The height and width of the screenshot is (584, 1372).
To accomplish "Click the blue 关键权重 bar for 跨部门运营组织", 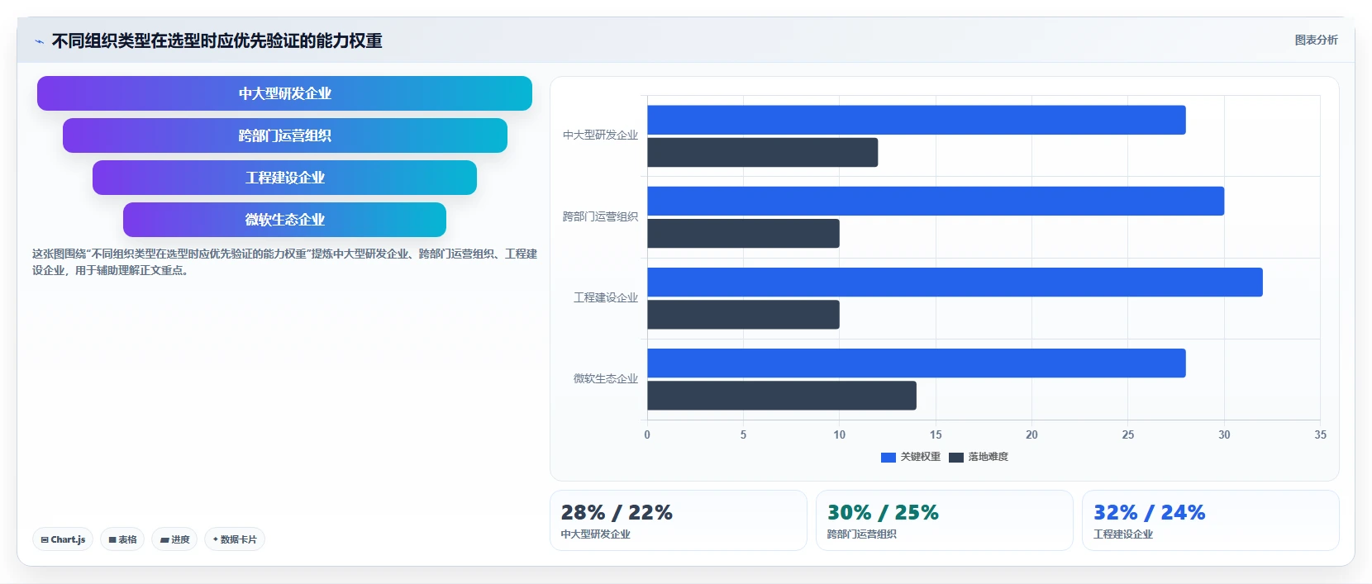I will (x=936, y=201).
